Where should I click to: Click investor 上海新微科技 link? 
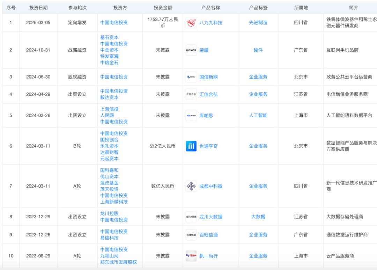pyautogui.click(x=114, y=202)
